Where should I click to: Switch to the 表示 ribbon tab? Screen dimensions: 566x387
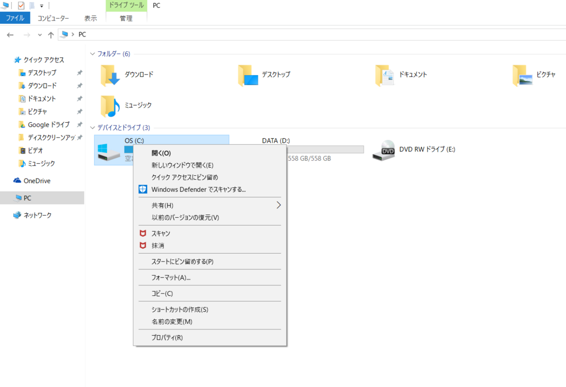[x=90, y=18]
